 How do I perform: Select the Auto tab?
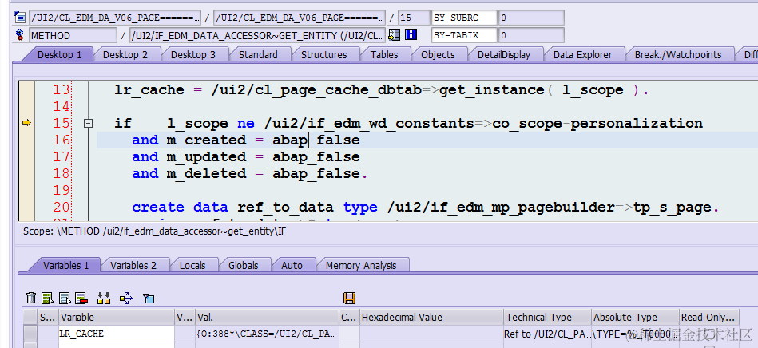coord(292,265)
